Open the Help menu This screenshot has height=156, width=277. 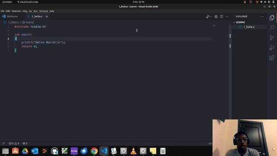[52, 11]
